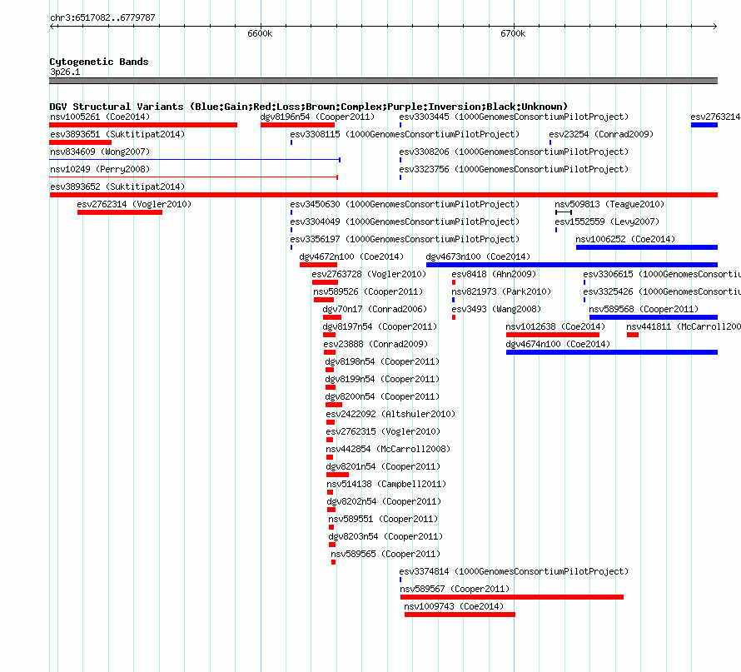Click dgv70n17 (Conrad2006) label

coord(375,309)
